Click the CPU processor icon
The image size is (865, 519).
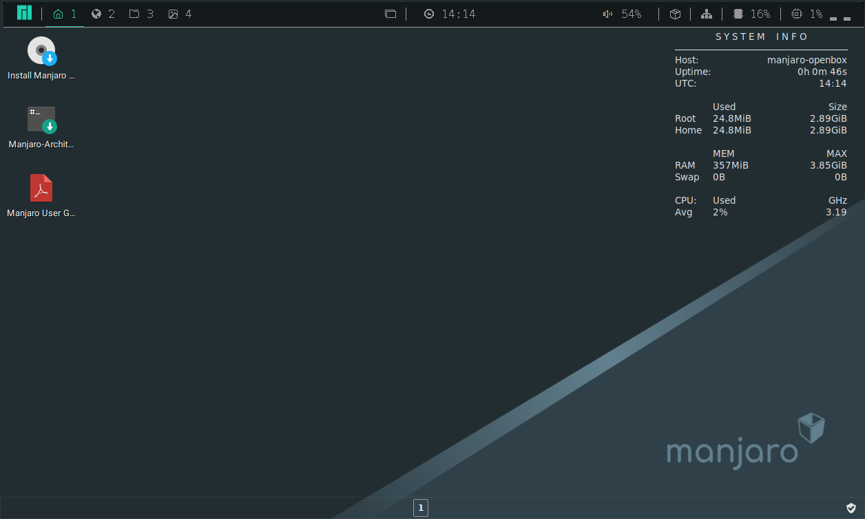(797, 14)
